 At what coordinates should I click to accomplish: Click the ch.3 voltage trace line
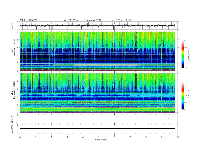(x=97, y=118)
